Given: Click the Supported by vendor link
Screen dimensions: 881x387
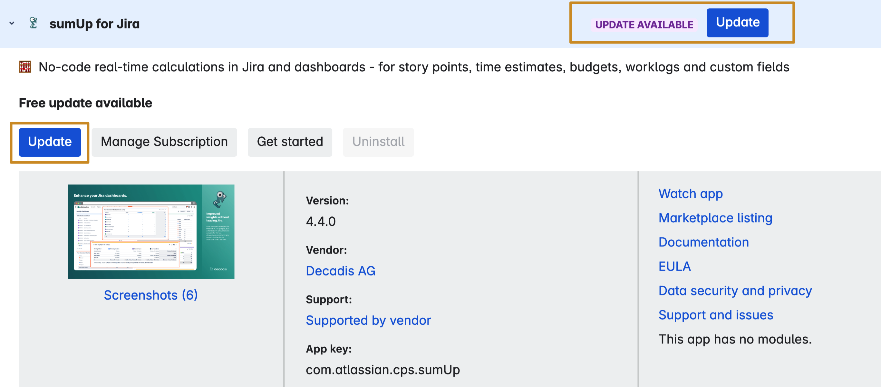Looking at the screenshot, I should tap(368, 320).
